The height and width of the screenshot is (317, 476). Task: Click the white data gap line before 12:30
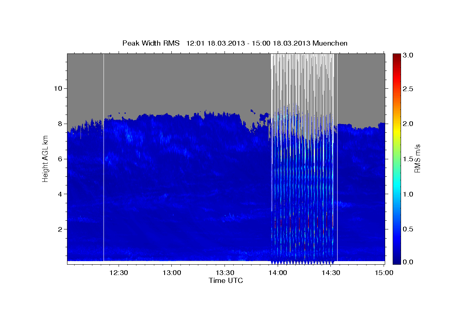(x=104, y=157)
